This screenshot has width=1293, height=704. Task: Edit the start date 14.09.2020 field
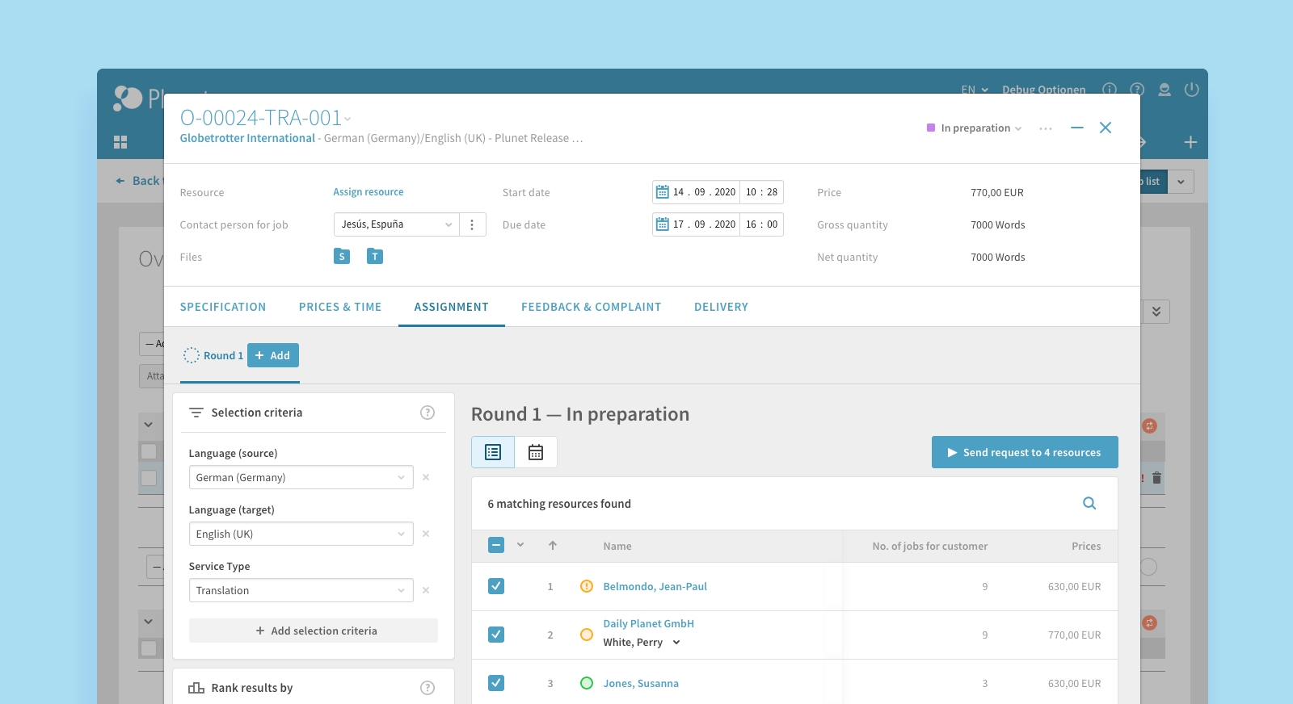pos(705,192)
